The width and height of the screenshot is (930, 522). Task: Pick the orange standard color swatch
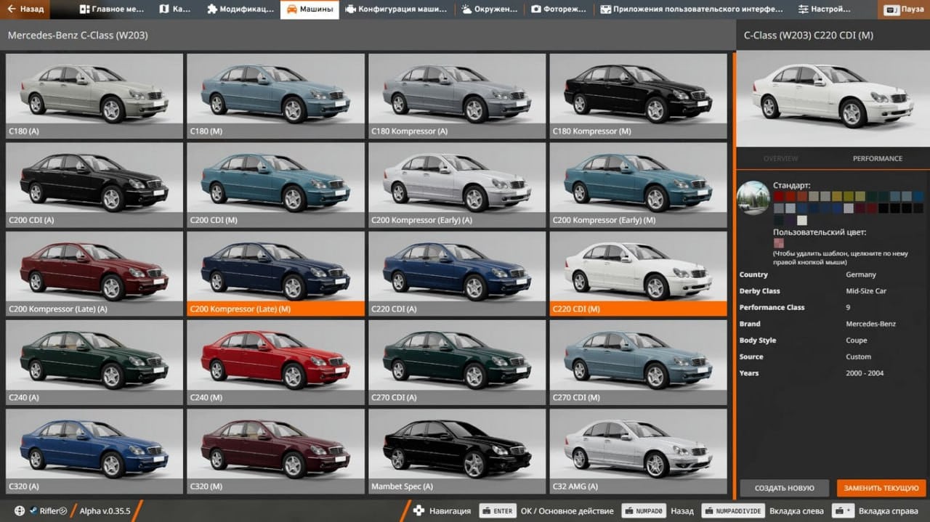point(802,196)
